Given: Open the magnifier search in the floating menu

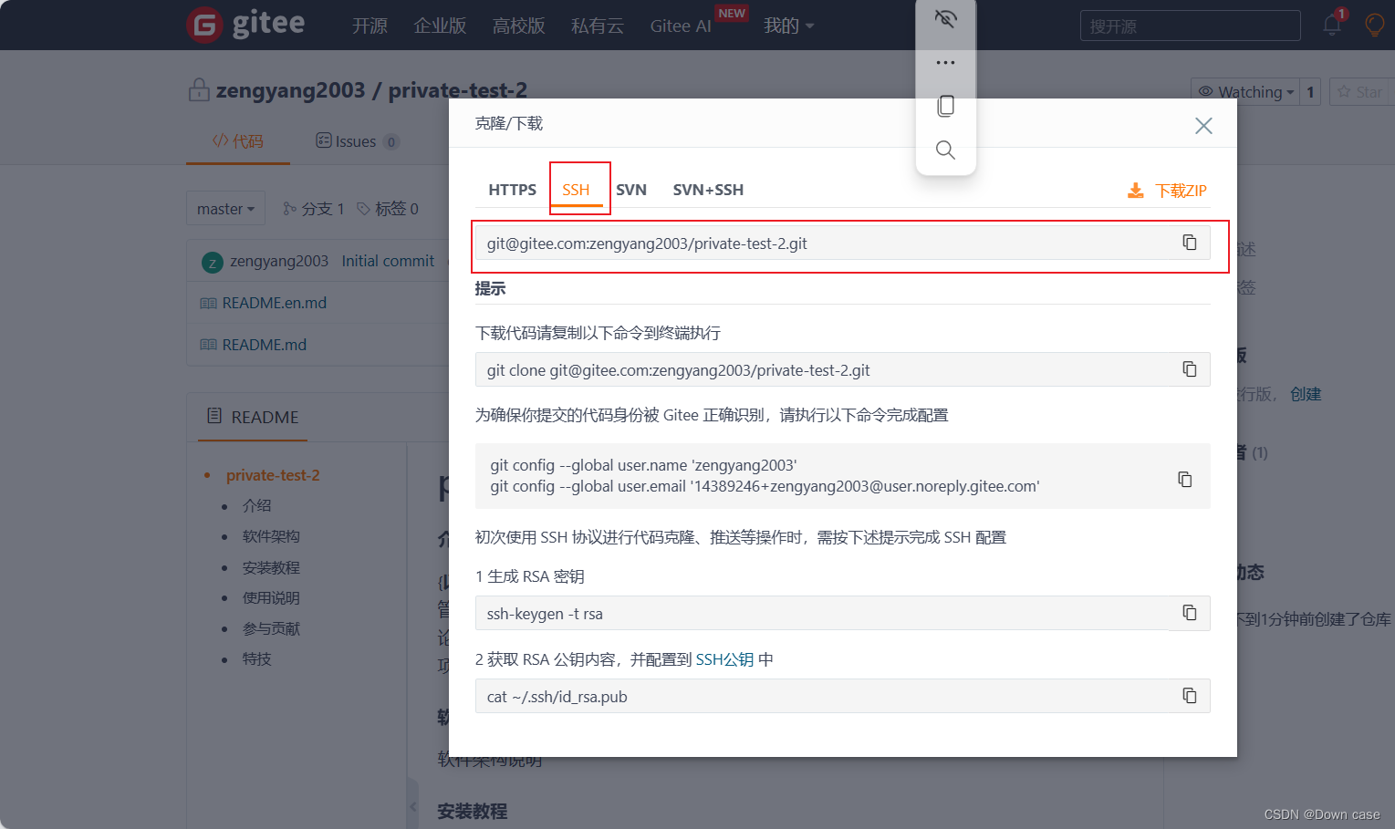Looking at the screenshot, I should tap(945, 149).
